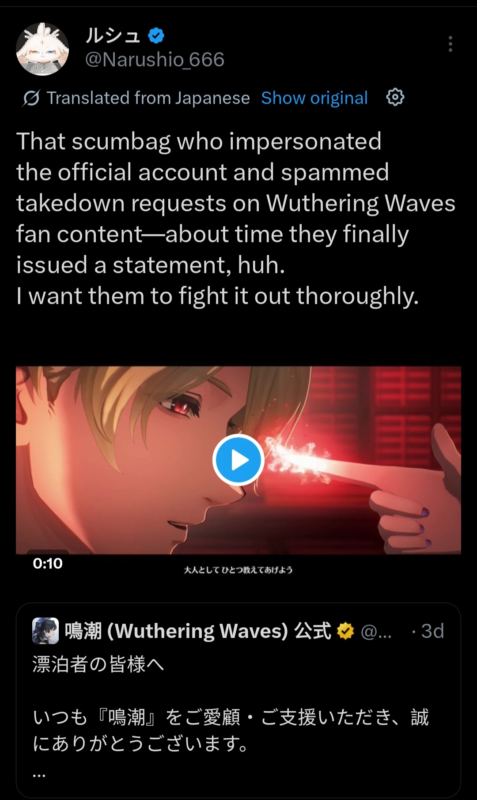The width and height of the screenshot is (477, 800).
Task: Open the ルシュ display name
Action: (113, 35)
